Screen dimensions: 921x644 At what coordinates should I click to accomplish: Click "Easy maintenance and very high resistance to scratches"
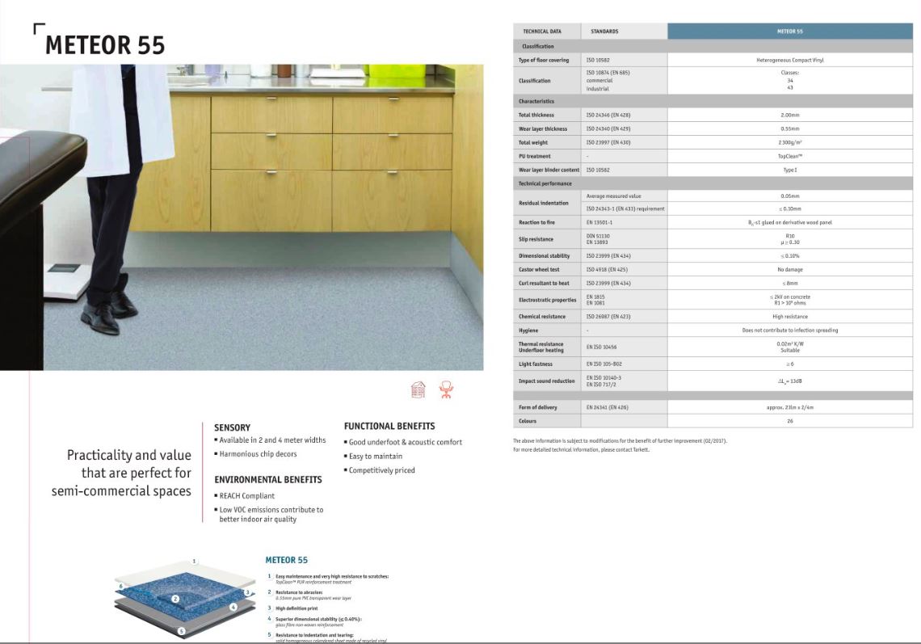pyautogui.click(x=332, y=576)
